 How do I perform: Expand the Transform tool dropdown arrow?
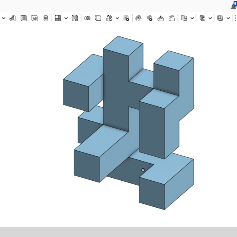point(117,18)
